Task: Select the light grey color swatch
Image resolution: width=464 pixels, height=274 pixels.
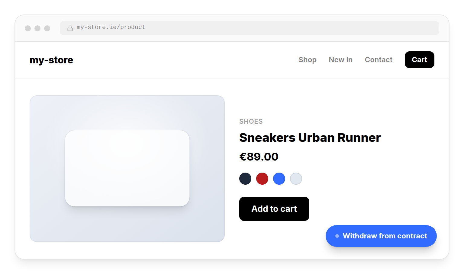Action: point(296,179)
